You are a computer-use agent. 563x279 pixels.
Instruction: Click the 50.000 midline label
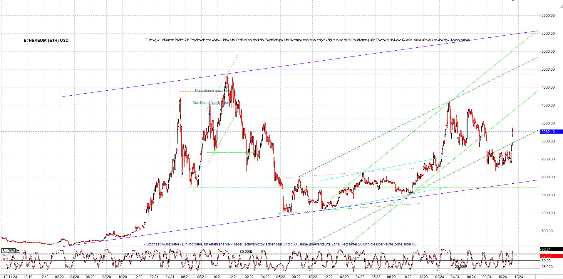pos(352,259)
